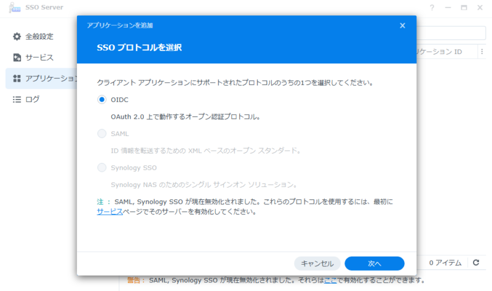This screenshot has height=291, width=492.
Task: Close the アプリケーションを追加 dialog
Action: coord(402,25)
